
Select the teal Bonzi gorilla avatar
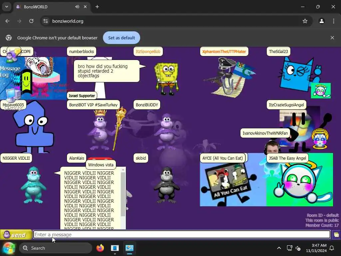tap(33, 185)
